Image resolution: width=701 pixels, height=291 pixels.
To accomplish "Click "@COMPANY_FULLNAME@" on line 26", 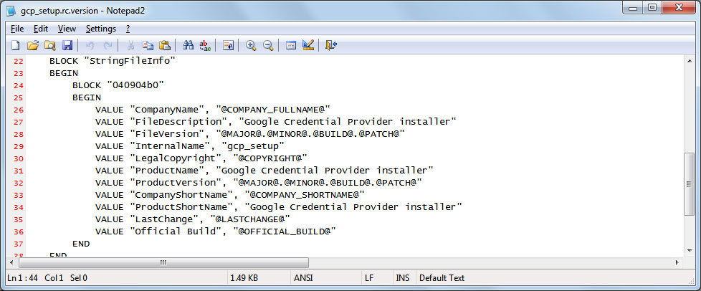I will [272, 110].
